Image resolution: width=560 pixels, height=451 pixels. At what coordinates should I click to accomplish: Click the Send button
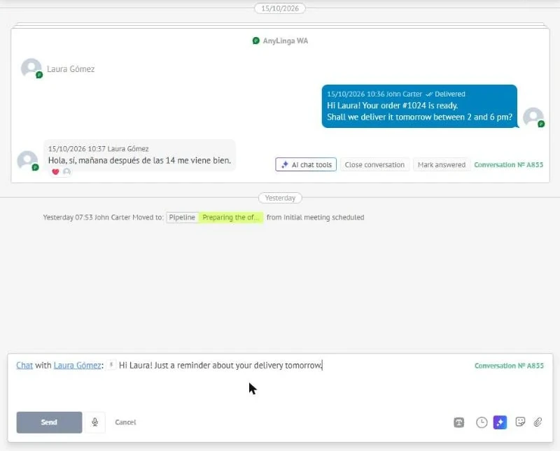pos(49,422)
